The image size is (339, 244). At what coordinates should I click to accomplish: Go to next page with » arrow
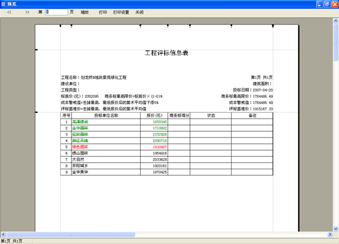[27, 13]
